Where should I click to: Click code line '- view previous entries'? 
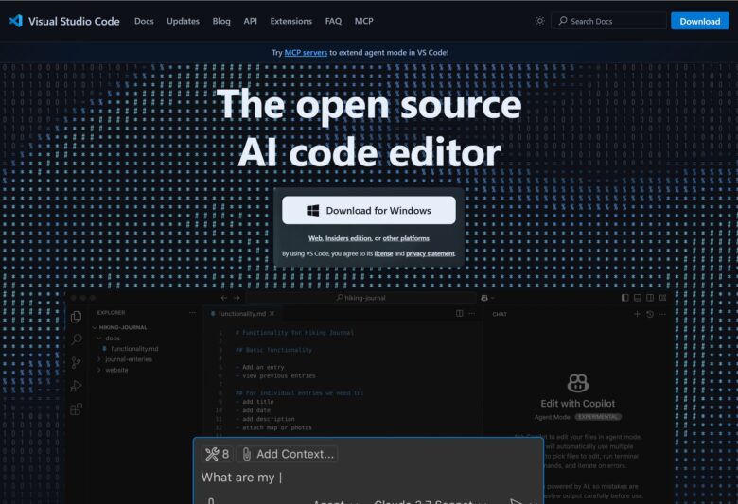click(278, 376)
